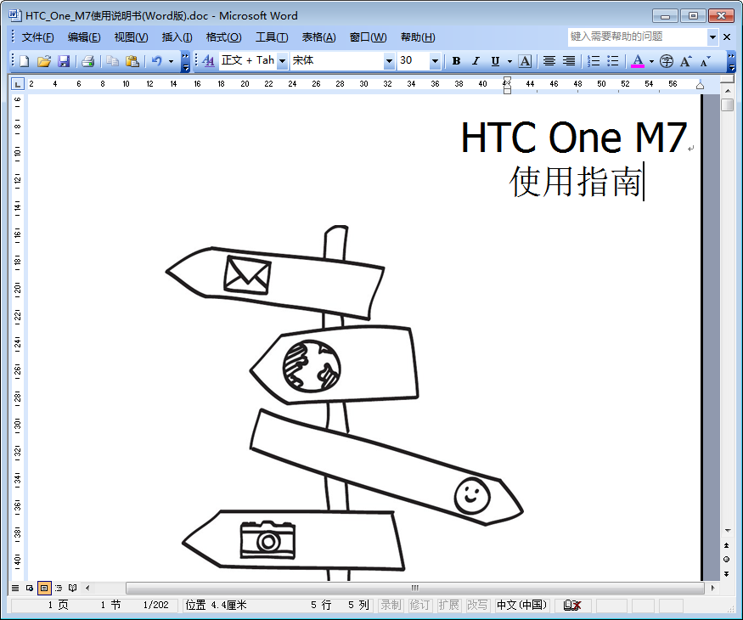Center-align the paragraph
Screen dimensions: 743x620
coord(549,61)
